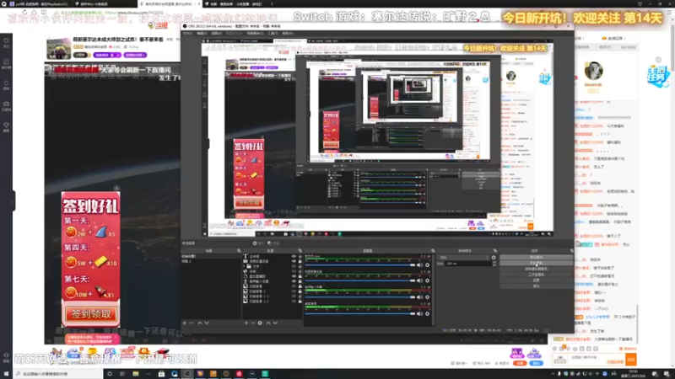This screenshot has height=379, width=675.
Task: Click orange send button beside chat input
Action: pos(631,359)
